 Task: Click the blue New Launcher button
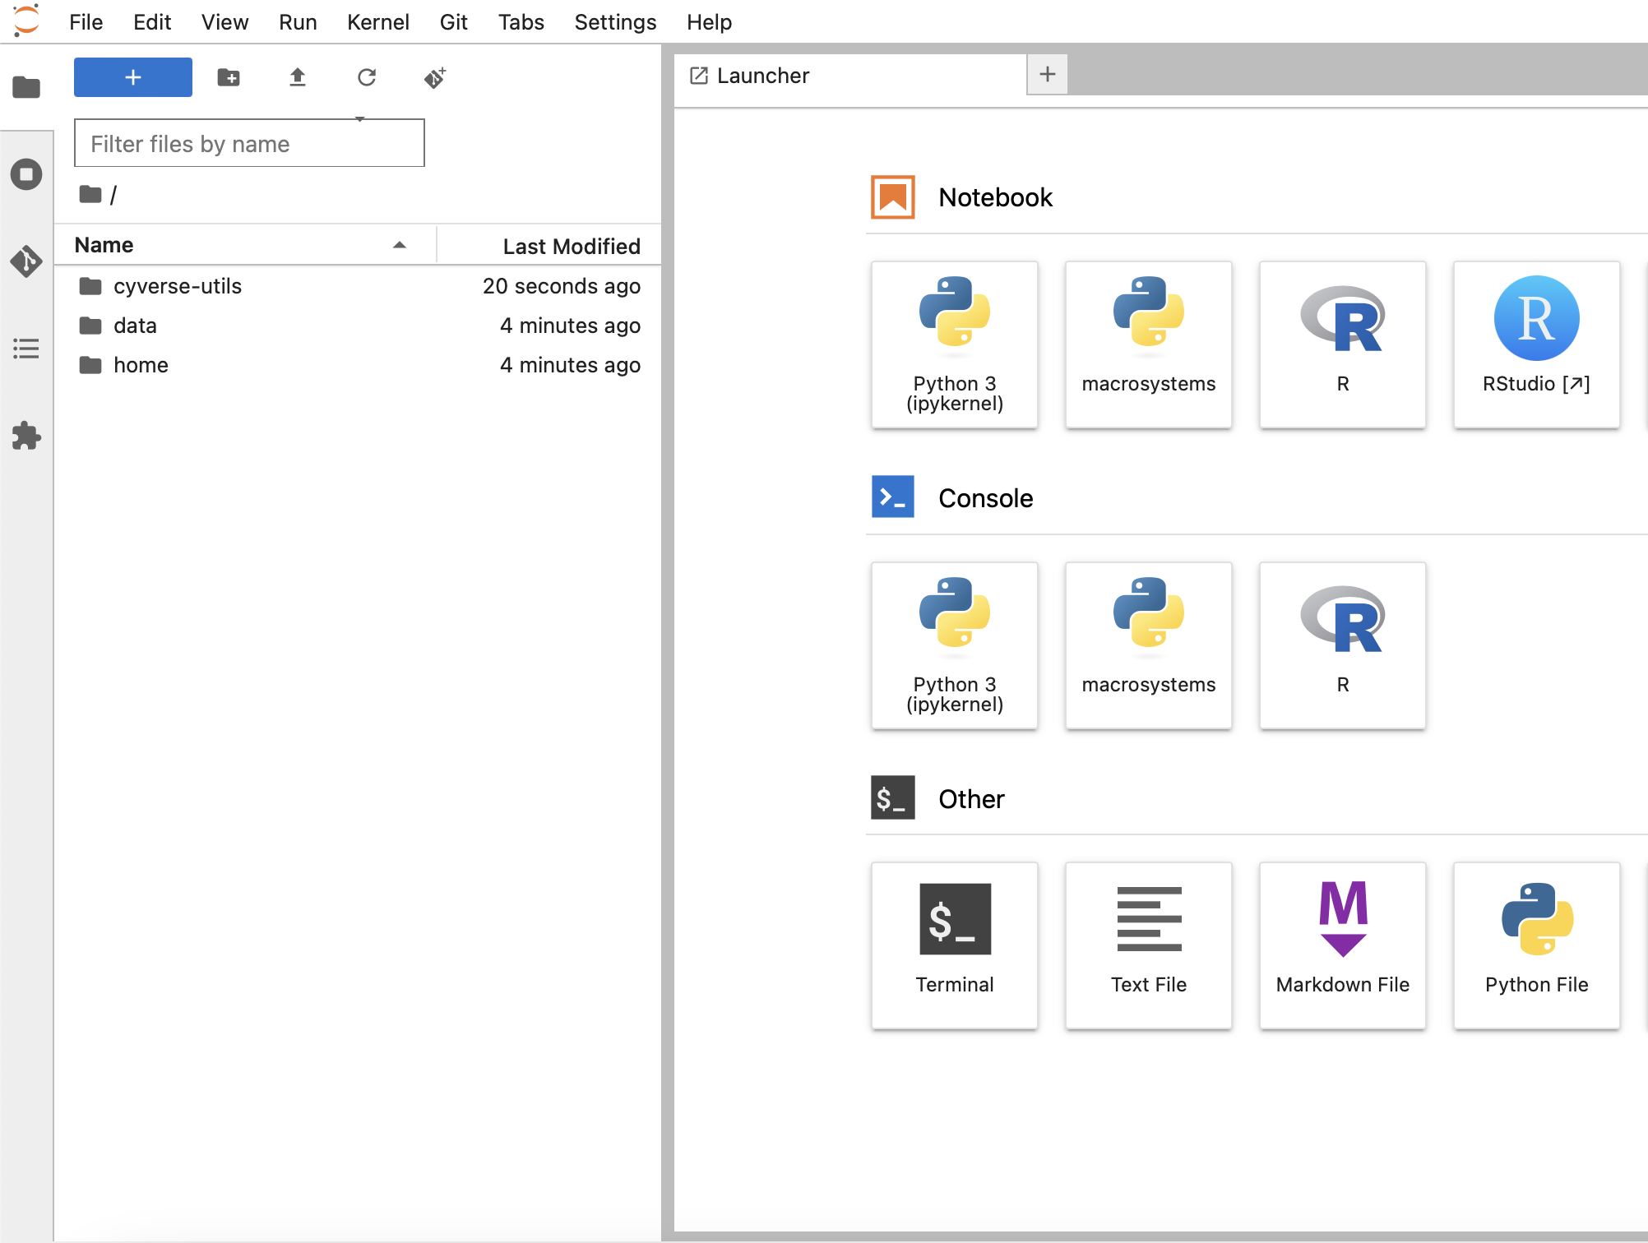click(x=133, y=77)
